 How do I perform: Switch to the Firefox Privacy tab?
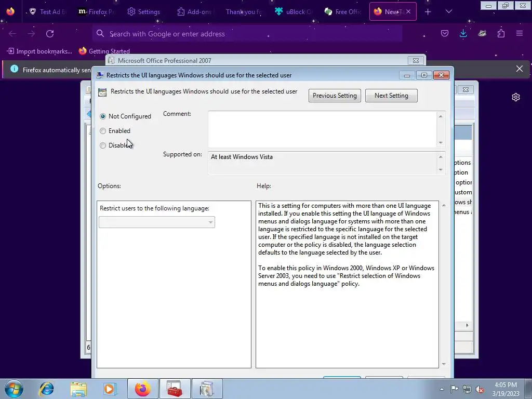(x=96, y=11)
